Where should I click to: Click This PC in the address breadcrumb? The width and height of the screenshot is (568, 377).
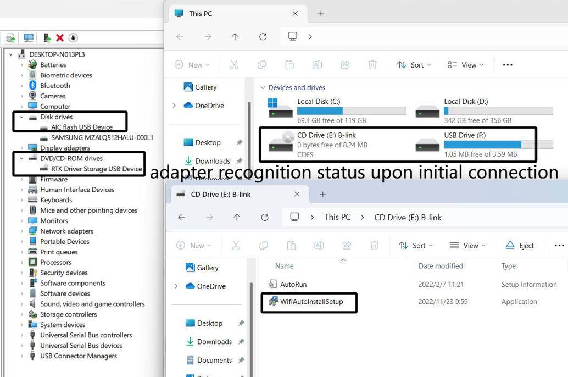coord(338,217)
